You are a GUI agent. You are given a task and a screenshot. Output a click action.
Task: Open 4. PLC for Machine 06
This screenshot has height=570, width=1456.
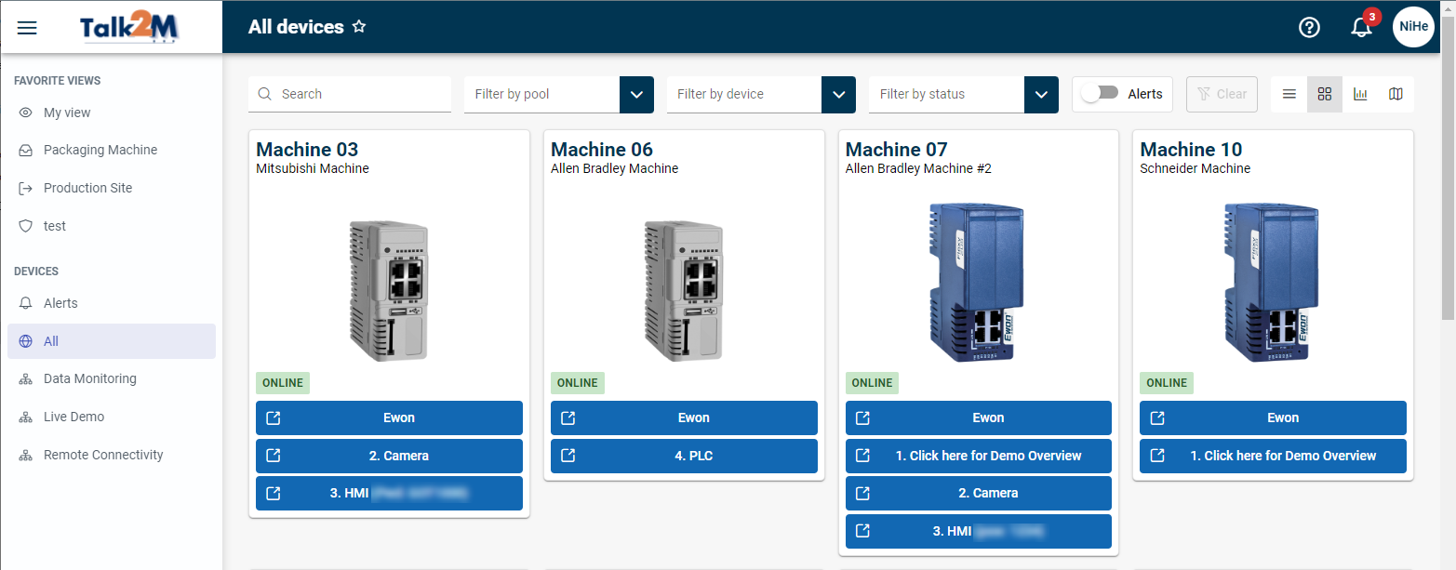pyautogui.click(x=684, y=456)
